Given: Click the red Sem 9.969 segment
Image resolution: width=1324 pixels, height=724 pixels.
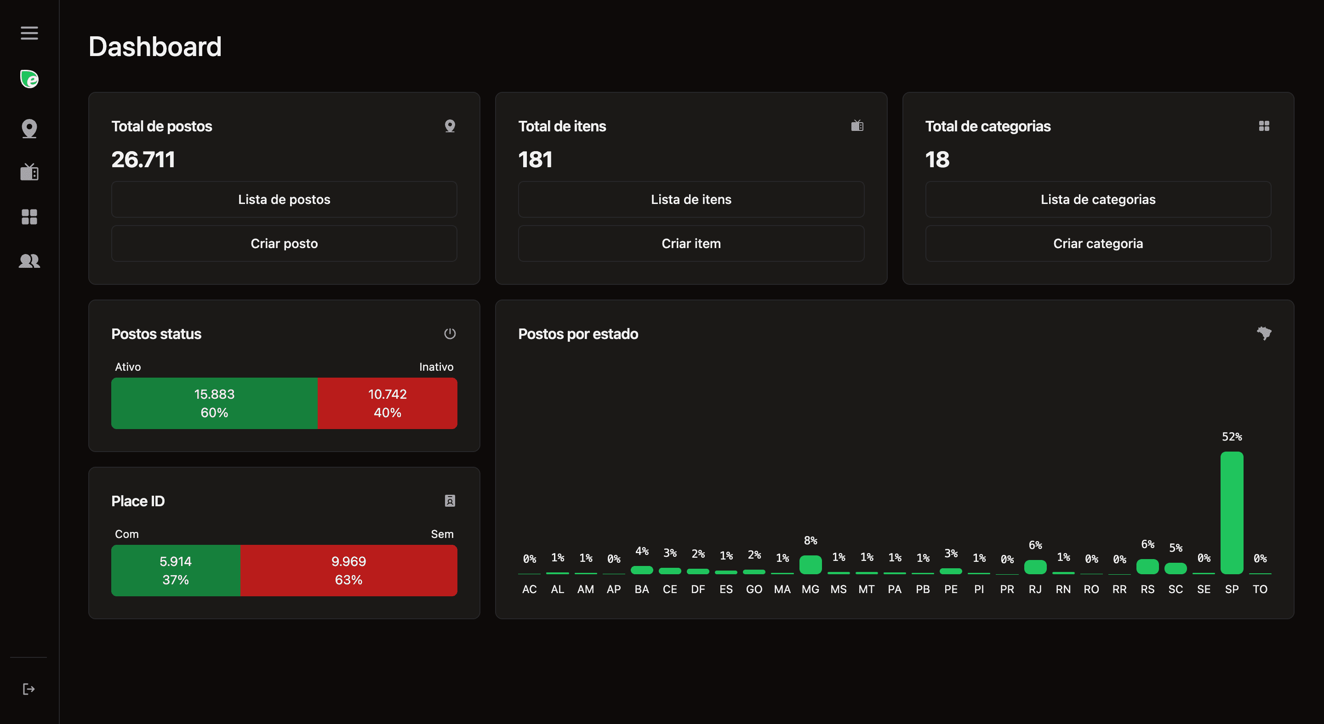Looking at the screenshot, I should click(348, 570).
